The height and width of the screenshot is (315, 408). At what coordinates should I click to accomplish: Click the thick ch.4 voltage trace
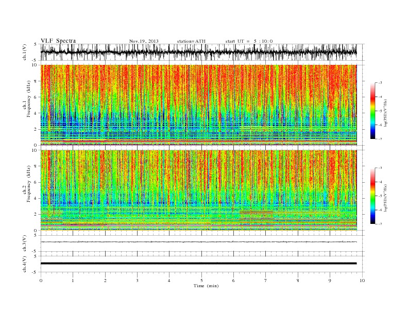[x=198, y=264]
